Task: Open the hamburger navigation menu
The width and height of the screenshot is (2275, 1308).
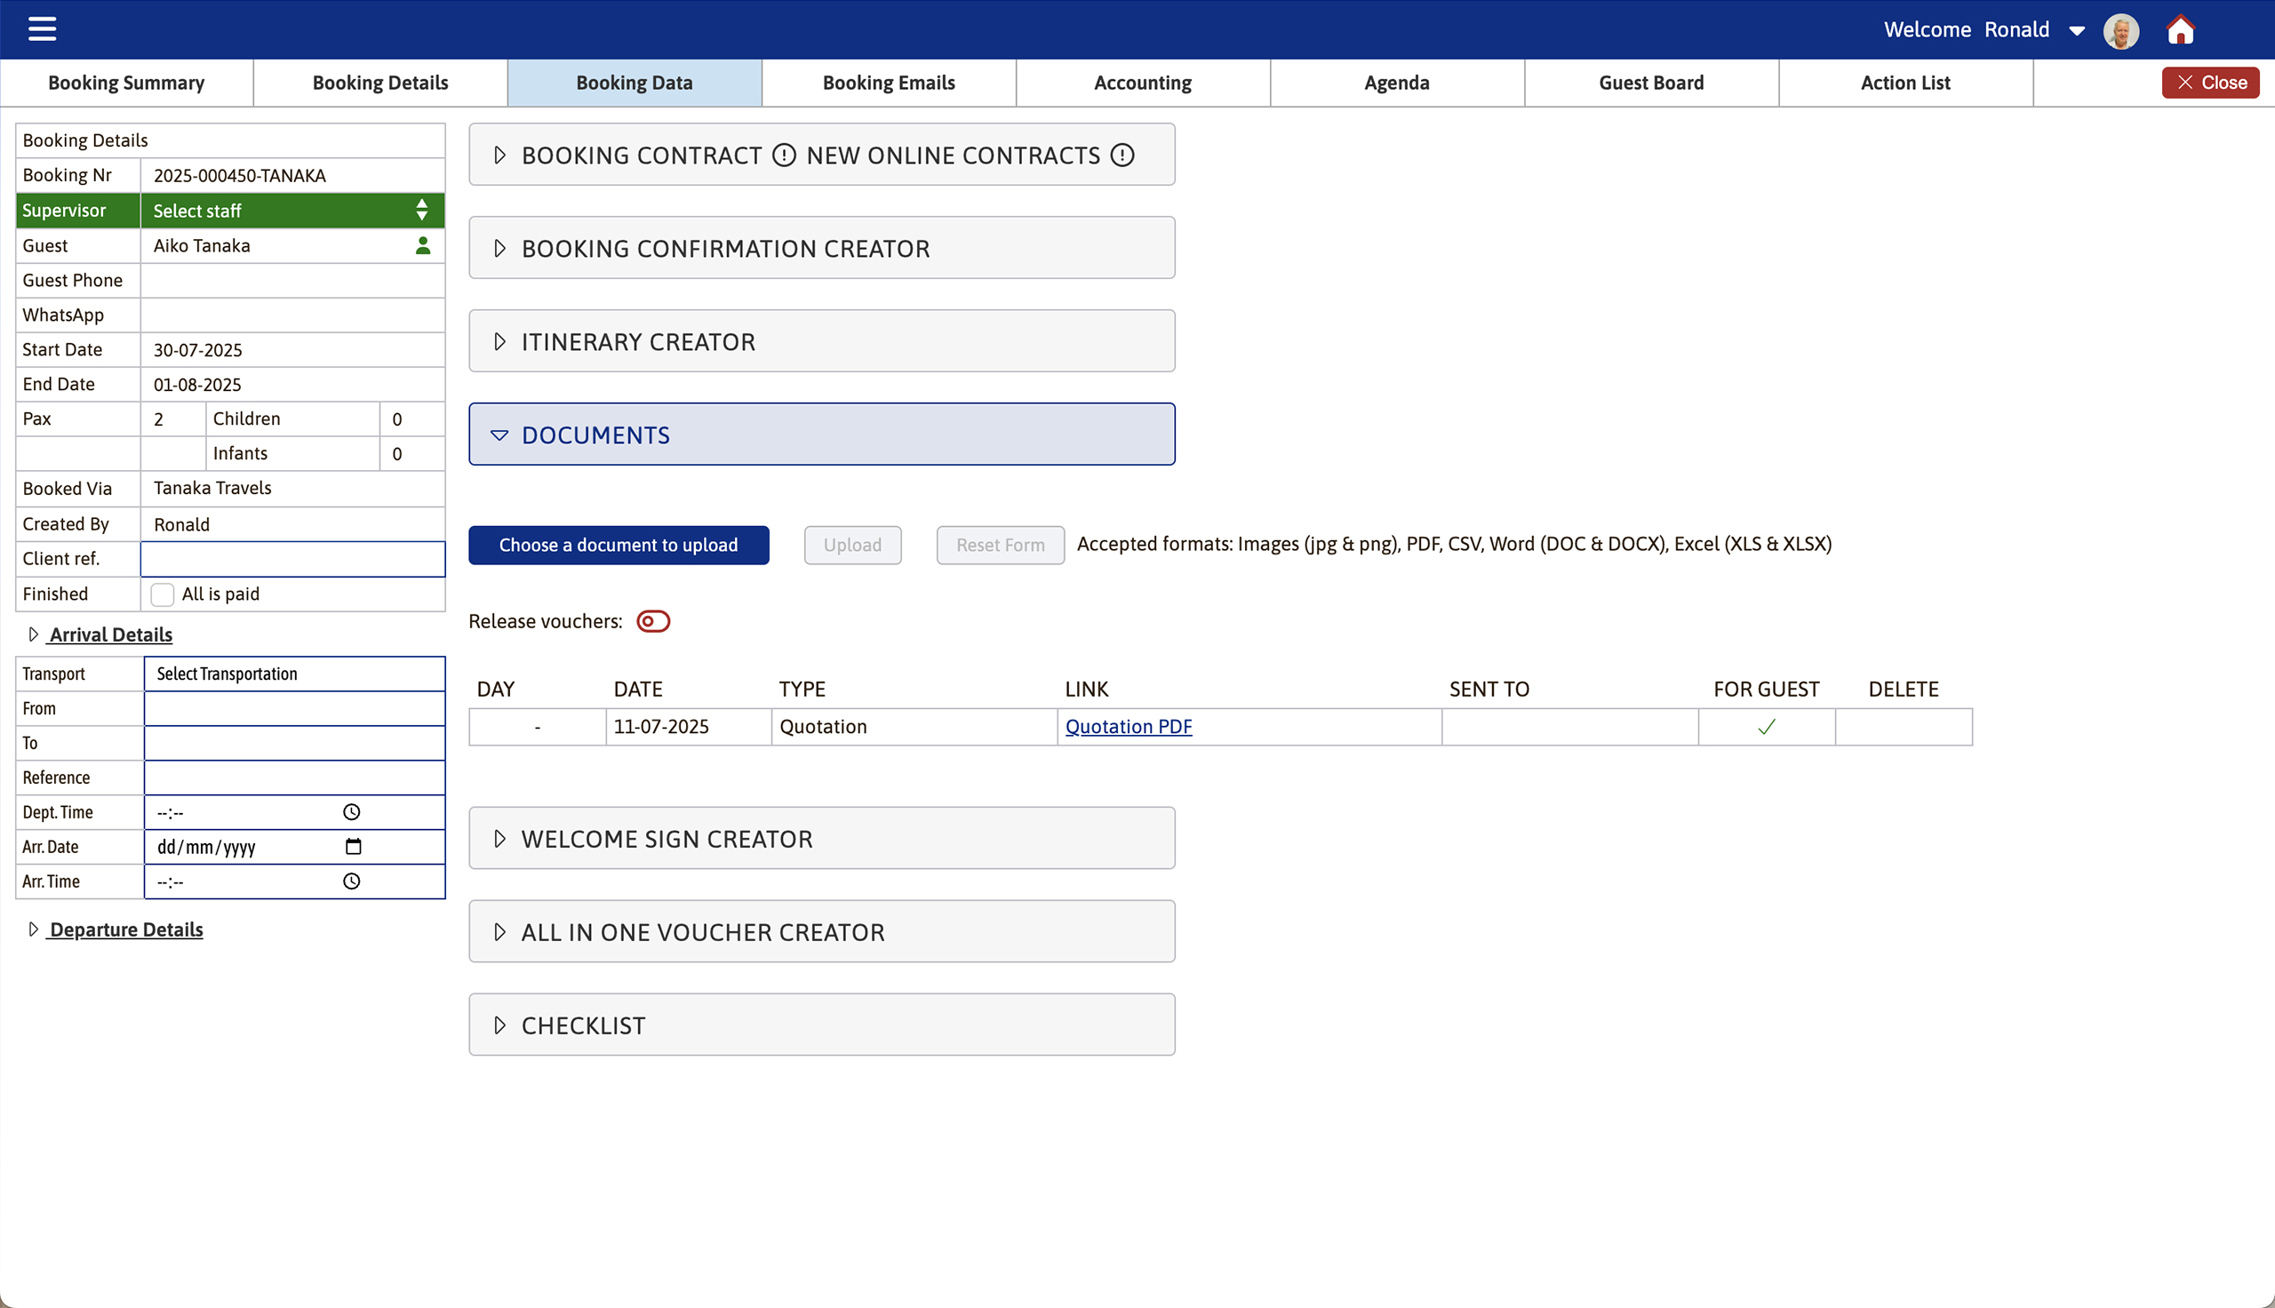Action: (41, 28)
